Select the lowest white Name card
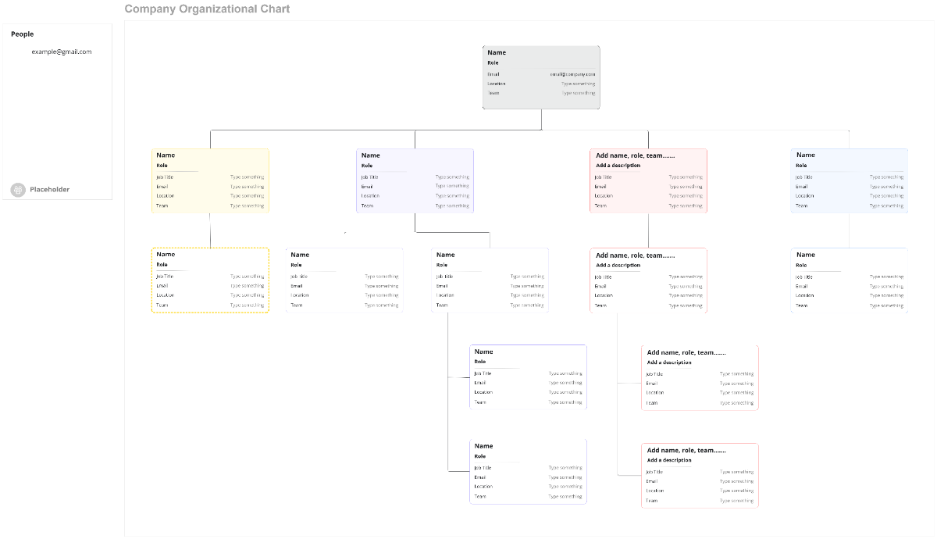 [x=528, y=471]
